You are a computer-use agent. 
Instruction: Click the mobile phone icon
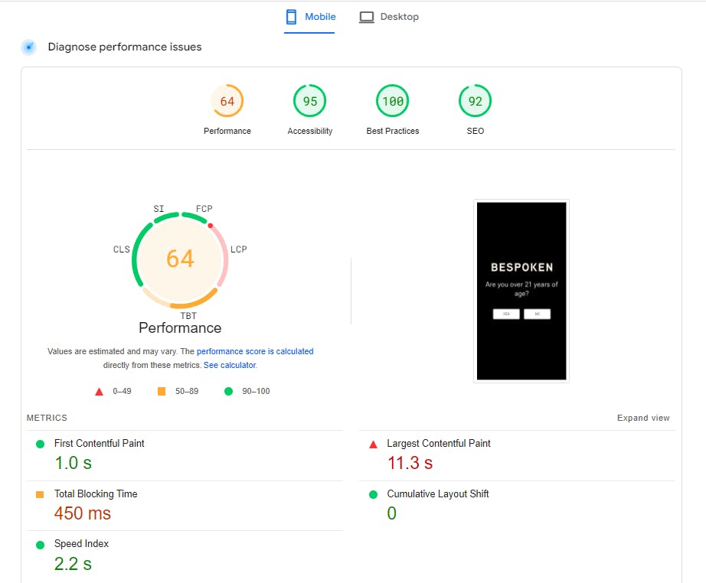tap(291, 17)
